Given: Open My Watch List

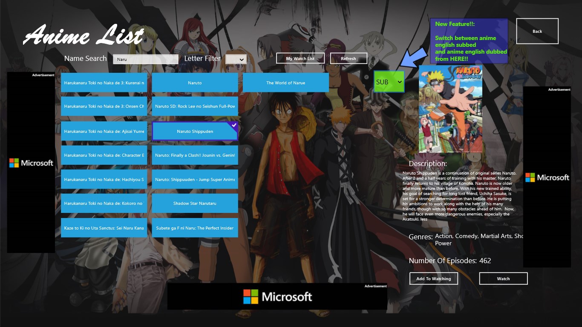Looking at the screenshot, I should (x=300, y=58).
